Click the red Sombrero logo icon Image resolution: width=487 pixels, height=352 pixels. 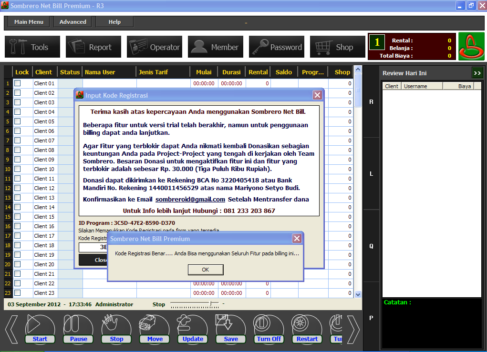pyautogui.click(x=471, y=46)
